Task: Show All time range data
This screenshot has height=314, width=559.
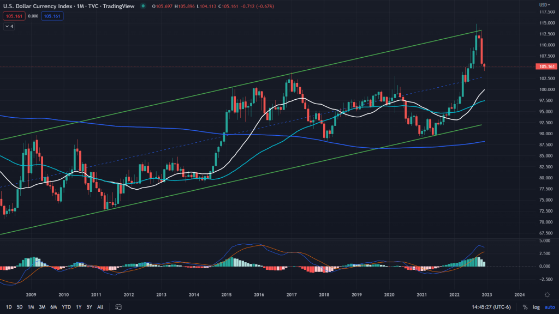Action: [x=100, y=307]
